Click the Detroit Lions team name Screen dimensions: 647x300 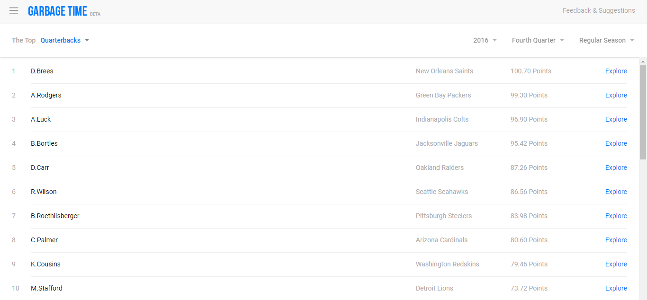[x=434, y=288]
